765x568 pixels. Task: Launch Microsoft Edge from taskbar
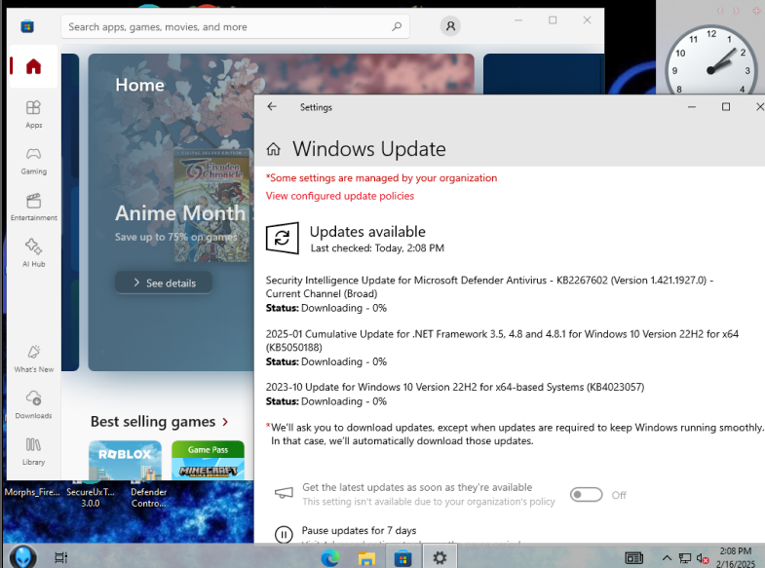[330, 557]
